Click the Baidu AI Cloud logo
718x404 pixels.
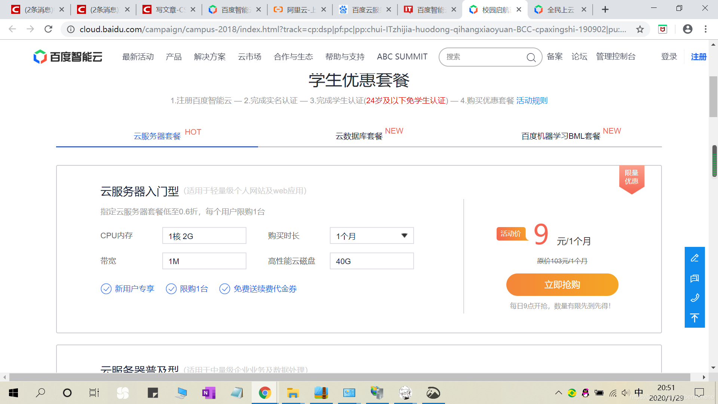(x=68, y=57)
